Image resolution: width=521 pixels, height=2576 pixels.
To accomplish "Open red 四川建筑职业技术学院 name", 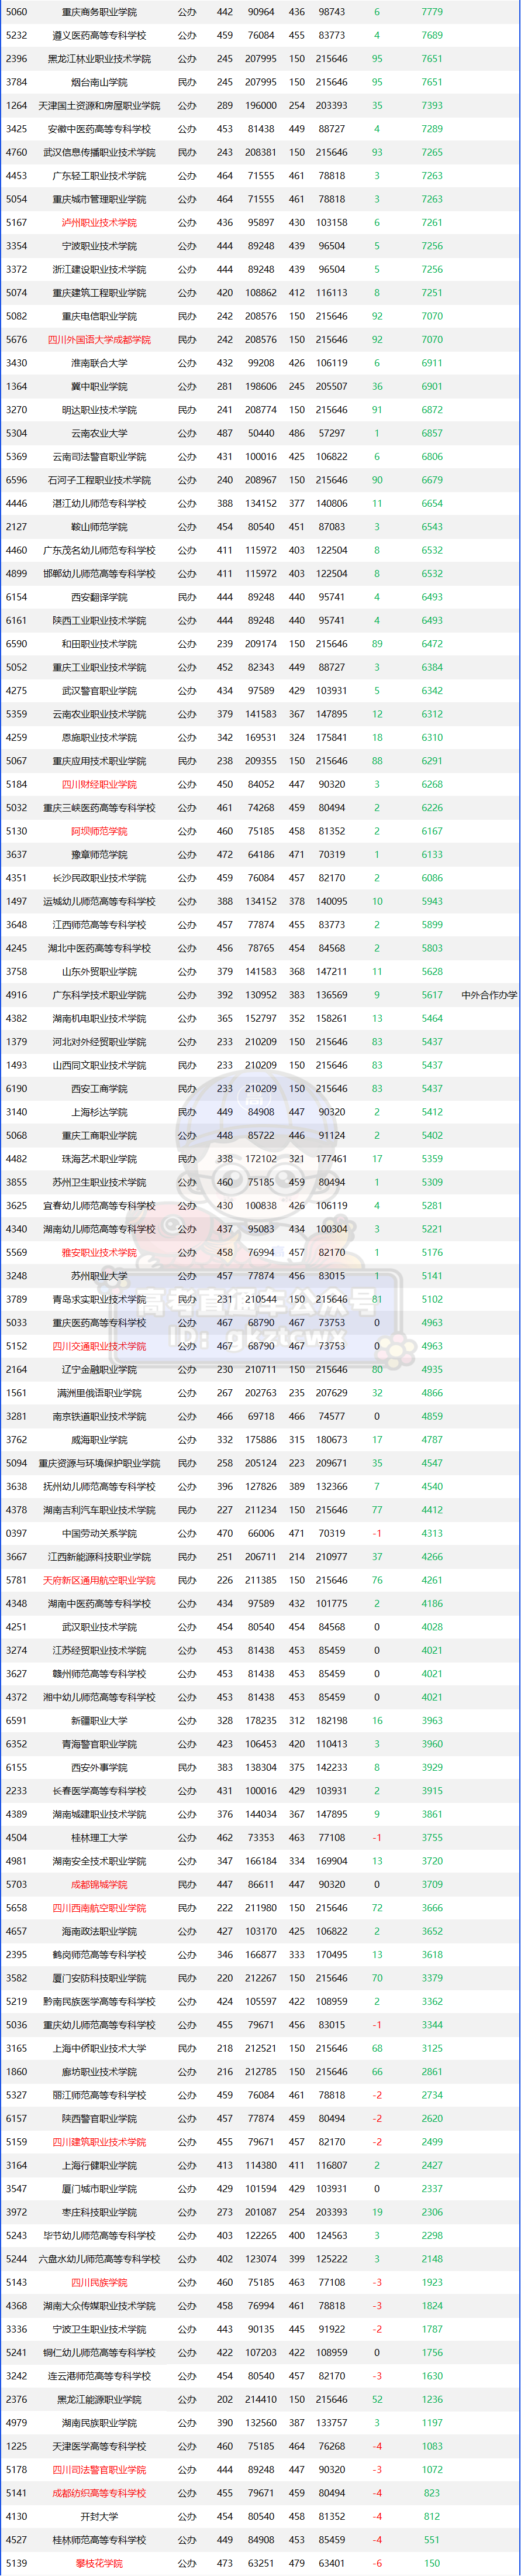I will click(x=99, y=2141).
